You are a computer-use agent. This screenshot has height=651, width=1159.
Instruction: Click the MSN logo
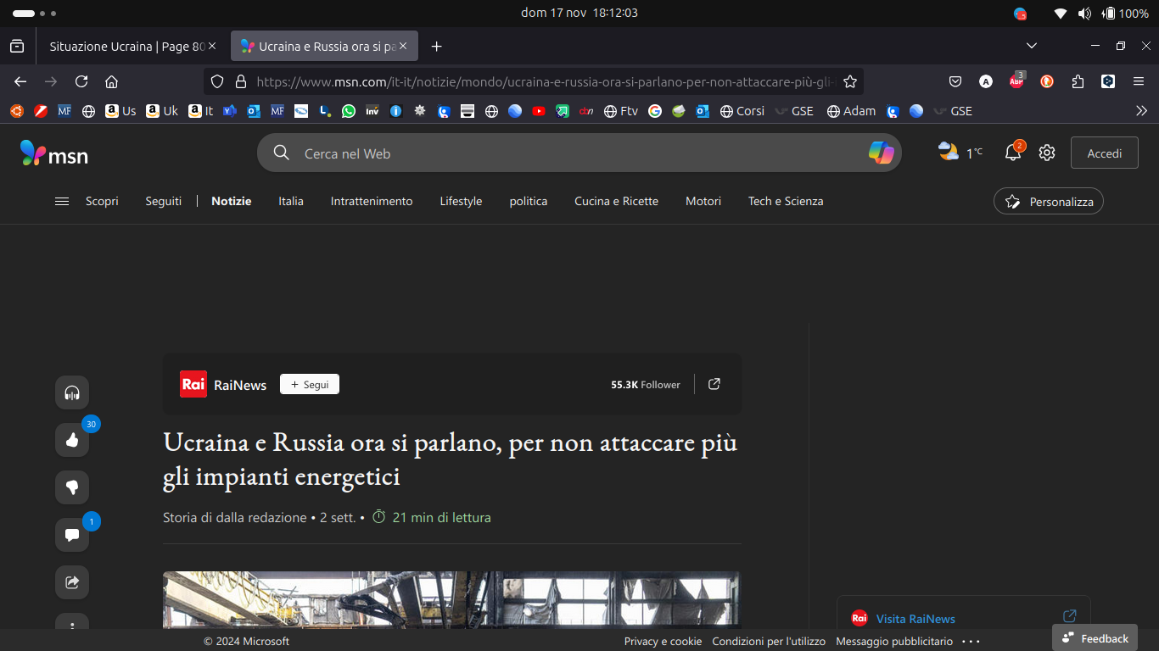54,153
